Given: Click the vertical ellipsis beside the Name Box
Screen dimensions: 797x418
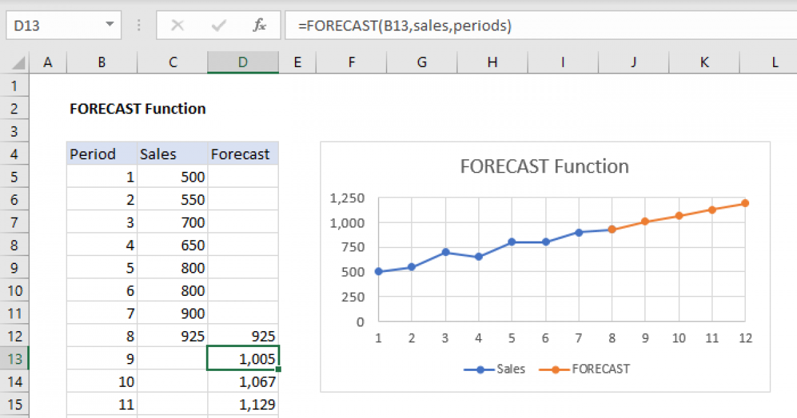Looking at the screenshot, I should (x=138, y=25).
